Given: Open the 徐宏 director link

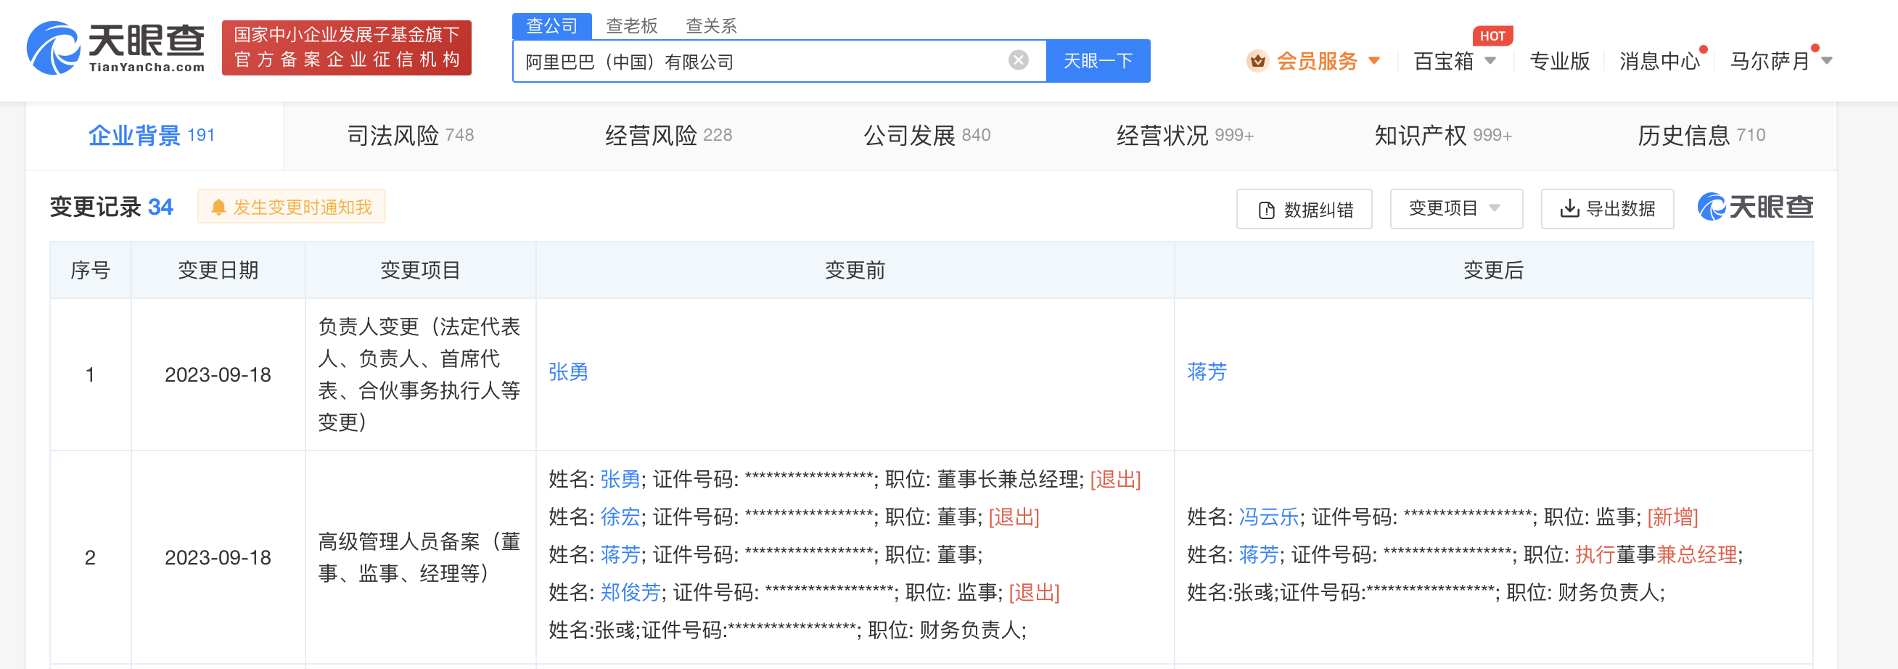Looking at the screenshot, I should pyautogui.click(x=620, y=517).
